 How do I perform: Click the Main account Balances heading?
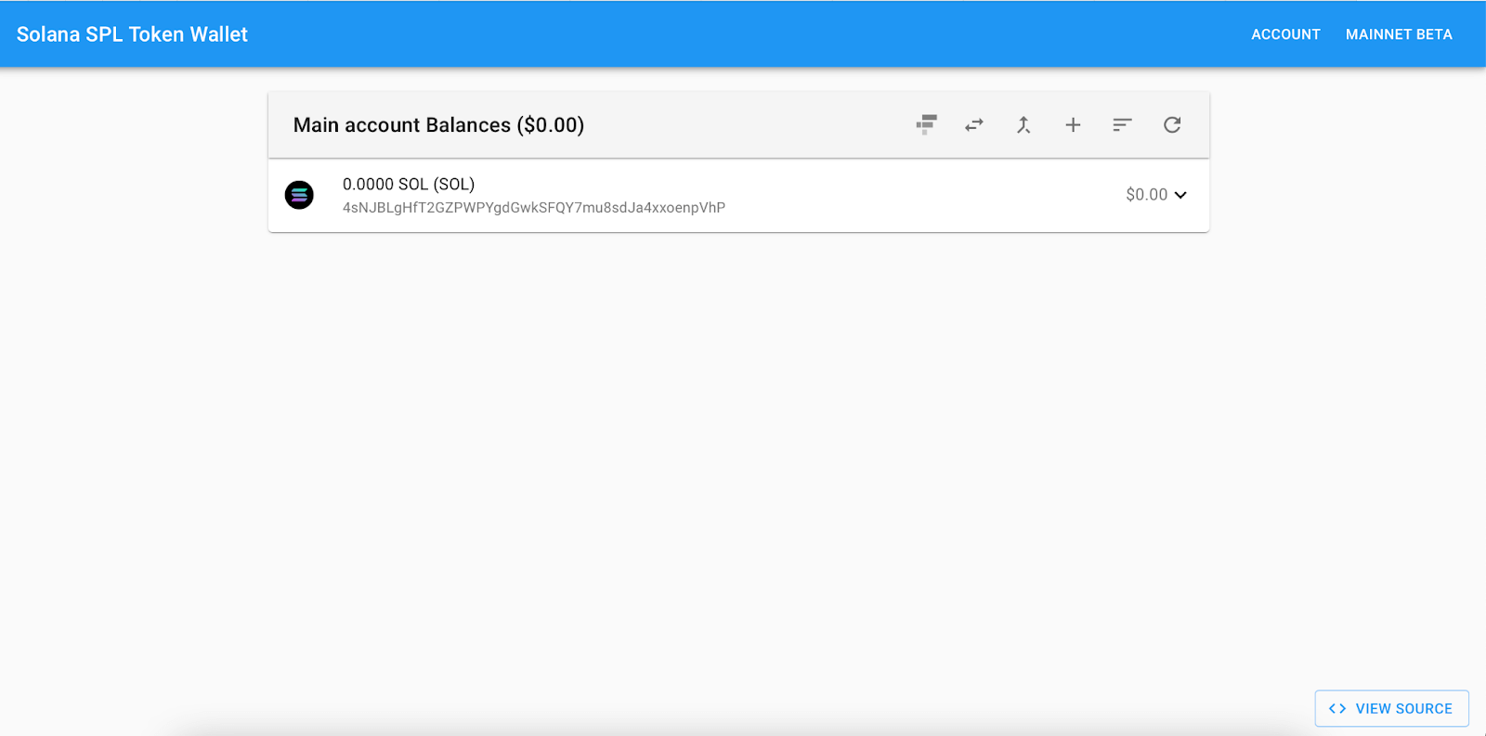tap(438, 125)
